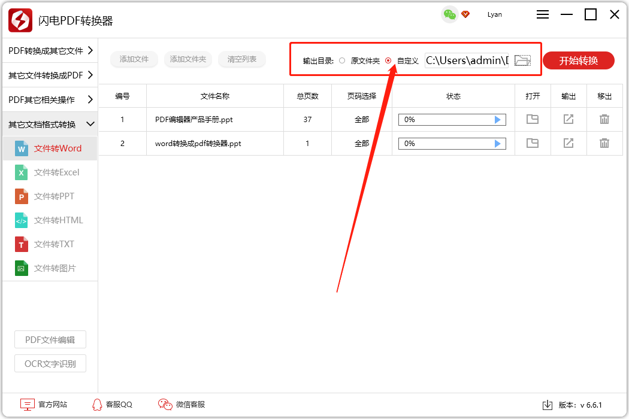Start conversion arrow for PDF编辑器产品手册.ppt
The image size is (629, 419).
click(497, 120)
